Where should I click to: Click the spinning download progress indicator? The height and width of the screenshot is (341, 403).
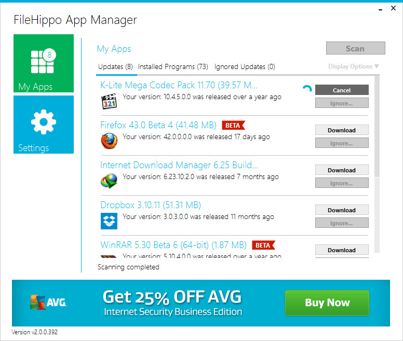click(307, 89)
